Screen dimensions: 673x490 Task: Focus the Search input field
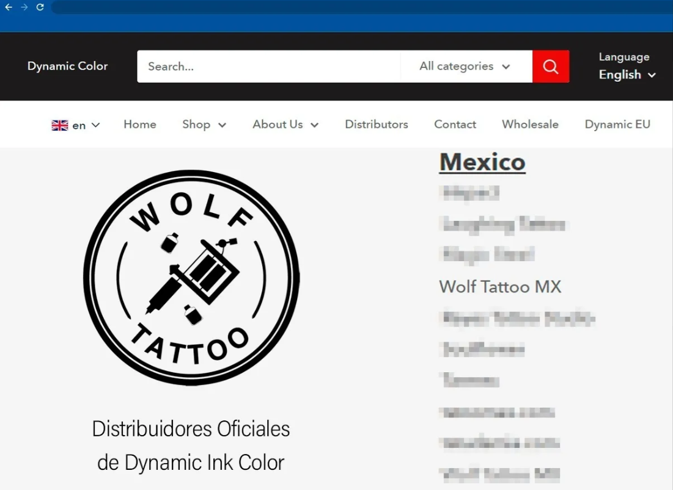click(x=269, y=67)
